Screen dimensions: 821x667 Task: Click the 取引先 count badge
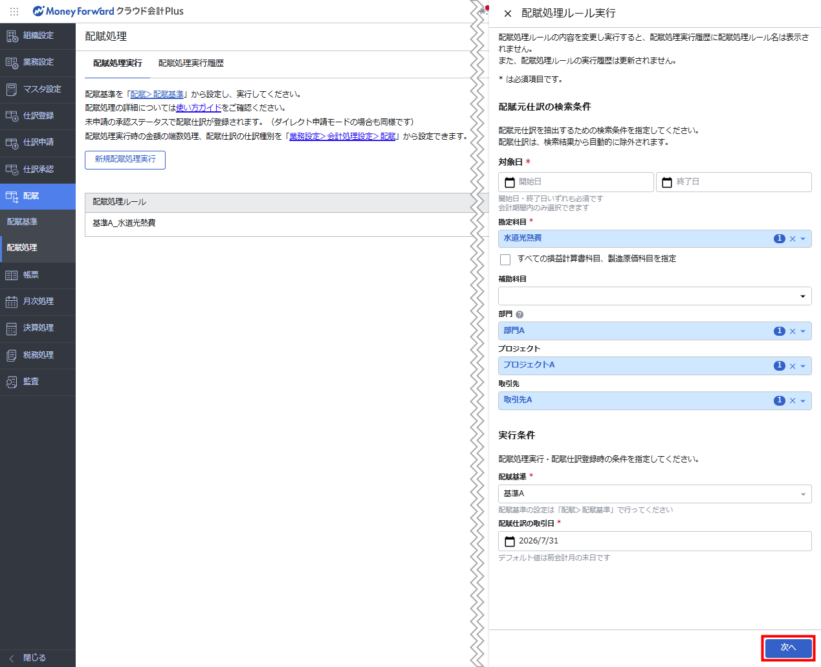(x=780, y=401)
